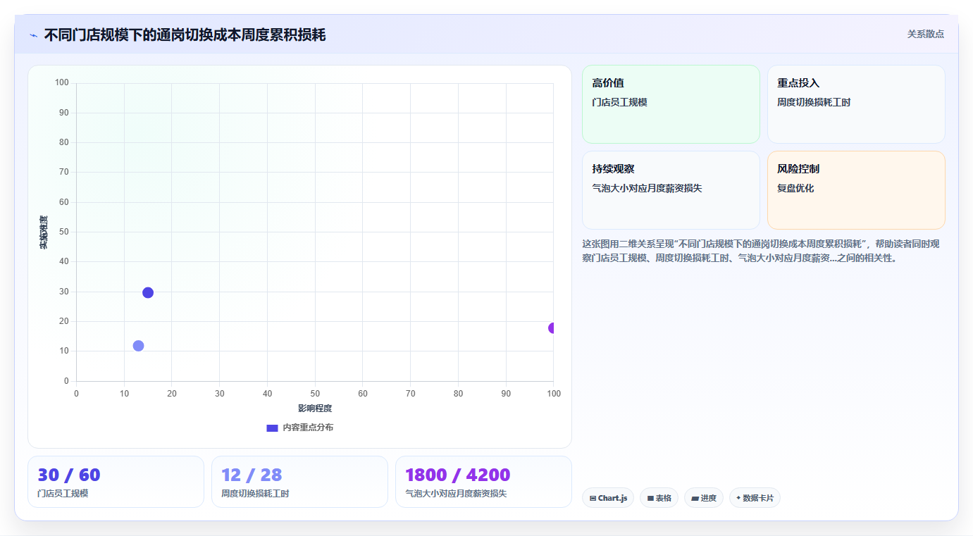The image size is (973, 536).
Task: Click the 30 / 60 门店员工规模 stat card
Action: tap(116, 482)
